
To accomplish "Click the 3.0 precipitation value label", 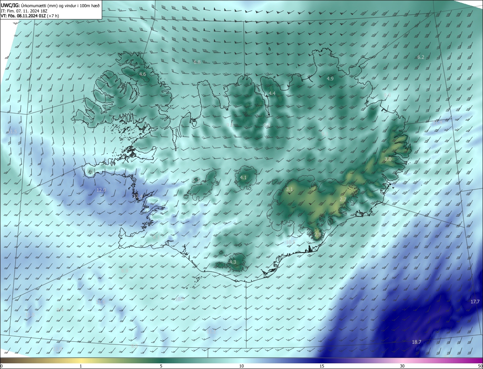I will click(x=388, y=159).
